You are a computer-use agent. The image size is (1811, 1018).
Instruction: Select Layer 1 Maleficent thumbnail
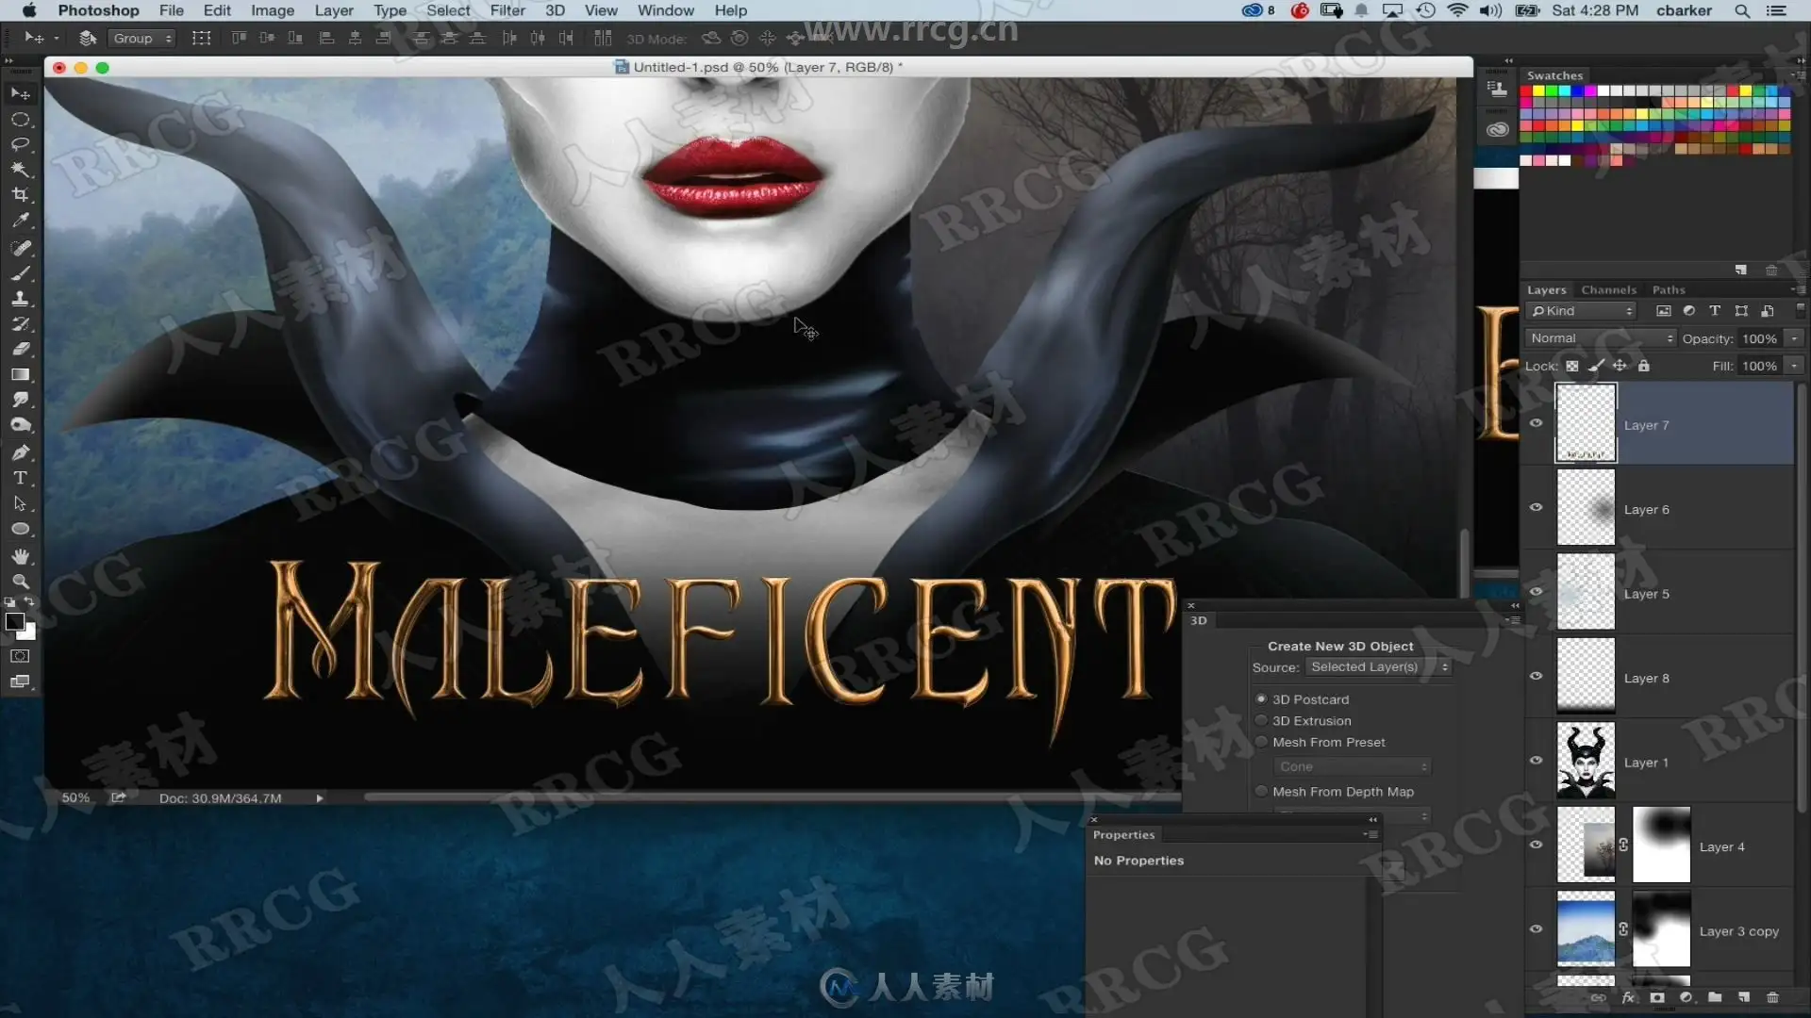[1586, 761]
